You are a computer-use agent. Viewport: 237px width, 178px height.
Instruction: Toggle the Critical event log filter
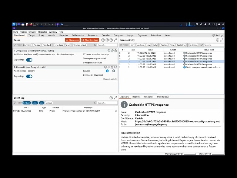tap(27, 103)
